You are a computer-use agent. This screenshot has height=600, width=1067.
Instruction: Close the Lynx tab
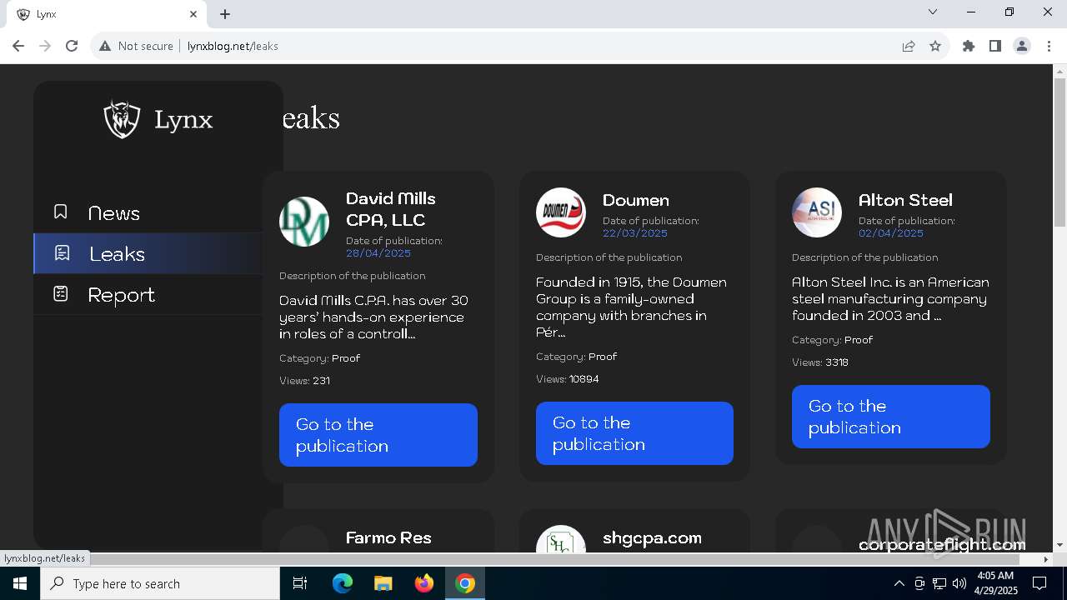(x=193, y=14)
